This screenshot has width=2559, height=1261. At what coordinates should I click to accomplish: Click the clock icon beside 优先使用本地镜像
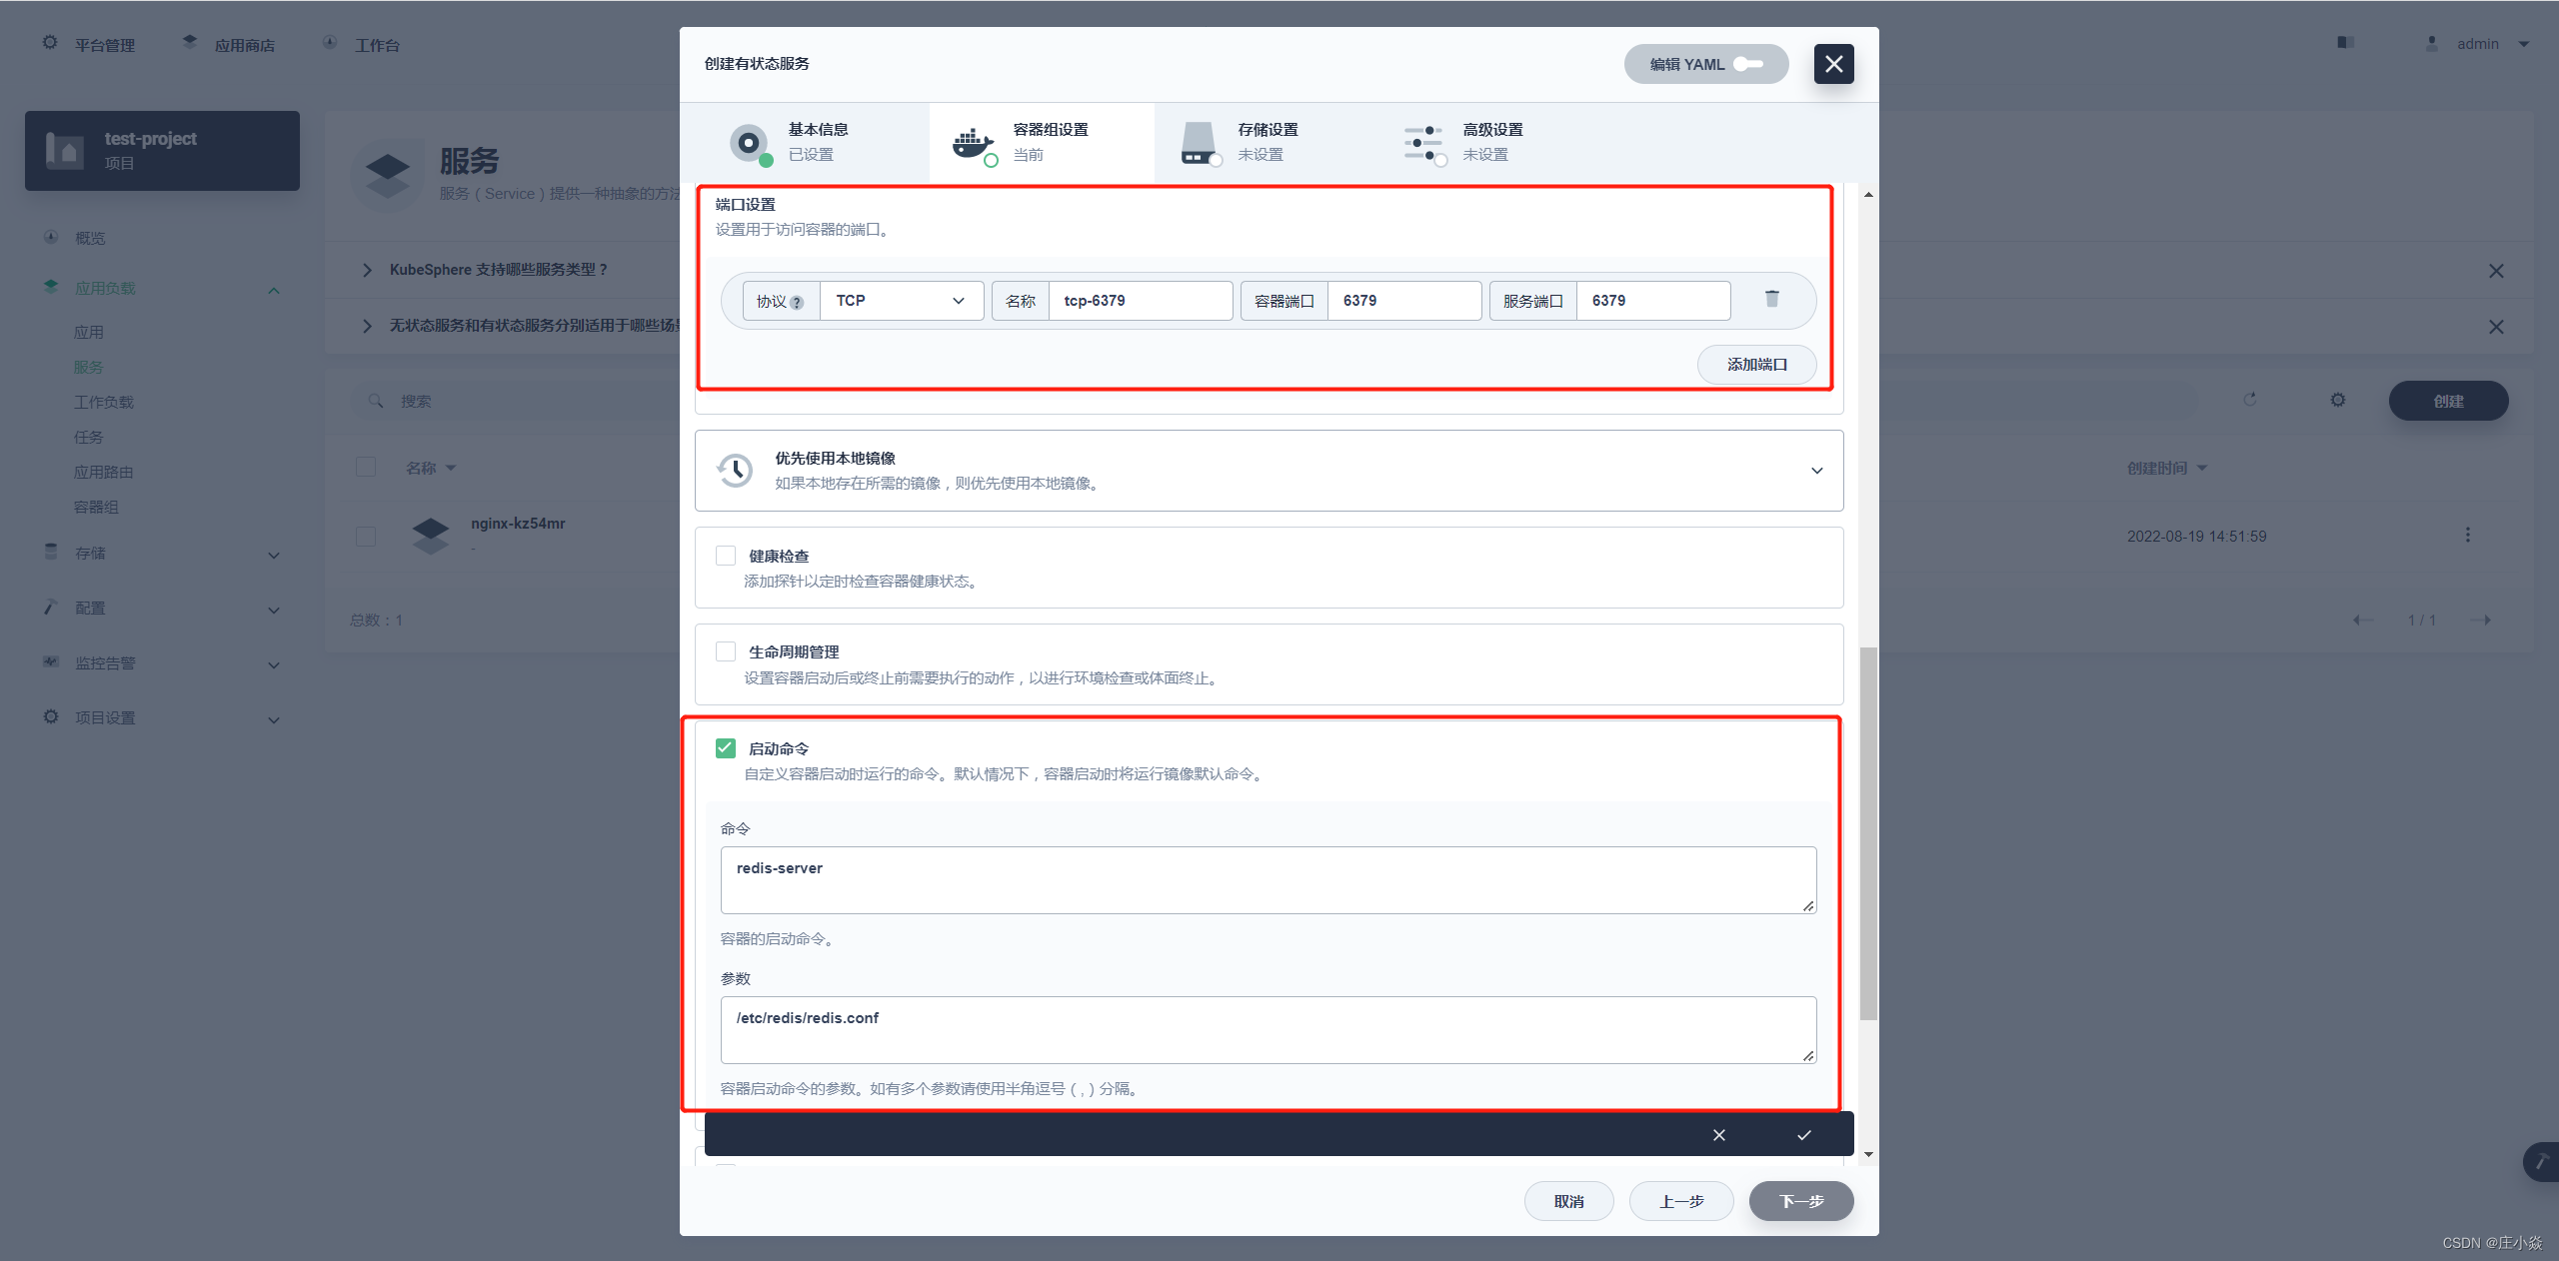(x=735, y=470)
